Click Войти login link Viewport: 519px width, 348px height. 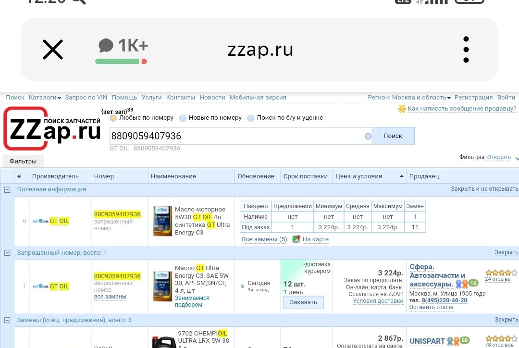pos(506,98)
